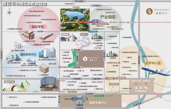Image resolution: width=171 pixels, height=109 pixels.
Task: Click the 上海美国学校 building illustration
Action: click(44, 69)
